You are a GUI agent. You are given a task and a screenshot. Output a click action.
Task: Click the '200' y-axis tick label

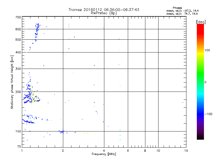coord(18,92)
